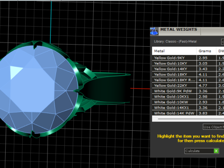The image size is (224, 168).
Task: Select the Yellow Gold:22KY row
Action: pos(188,85)
